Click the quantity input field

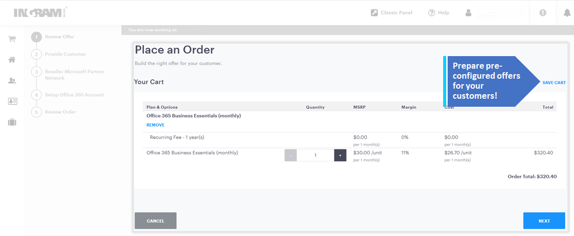click(x=315, y=155)
